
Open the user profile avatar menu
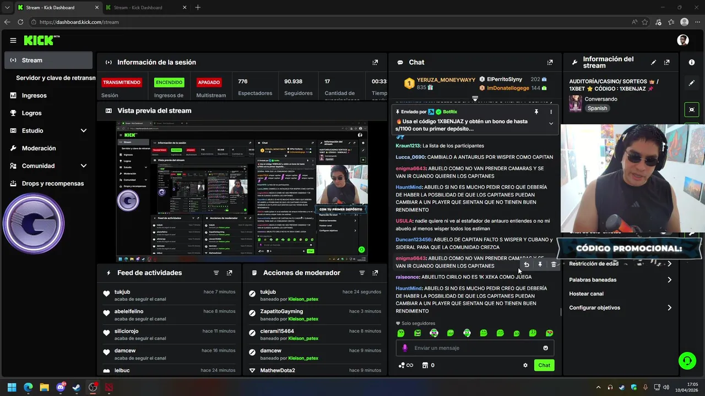(683, 40)
